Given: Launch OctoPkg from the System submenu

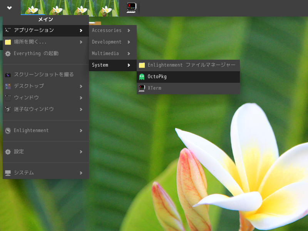Looking at the screenshot, I should pos(188,77).
